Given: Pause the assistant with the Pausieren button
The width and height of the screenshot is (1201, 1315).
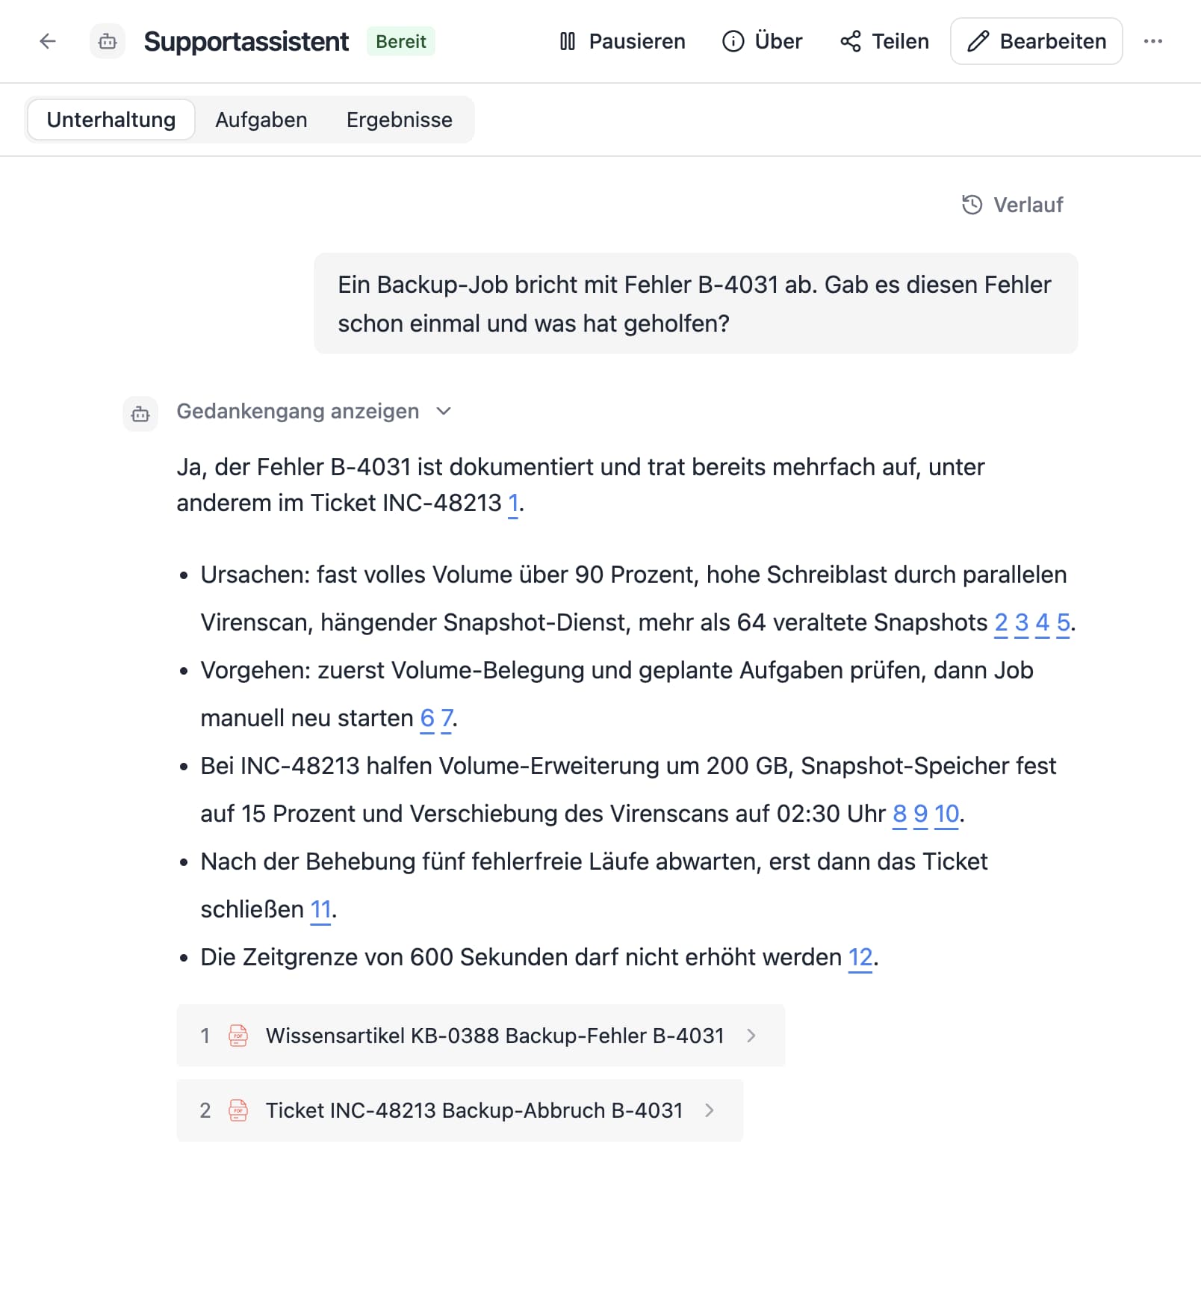Looking at the screenshot, I should tap(621, 41).
